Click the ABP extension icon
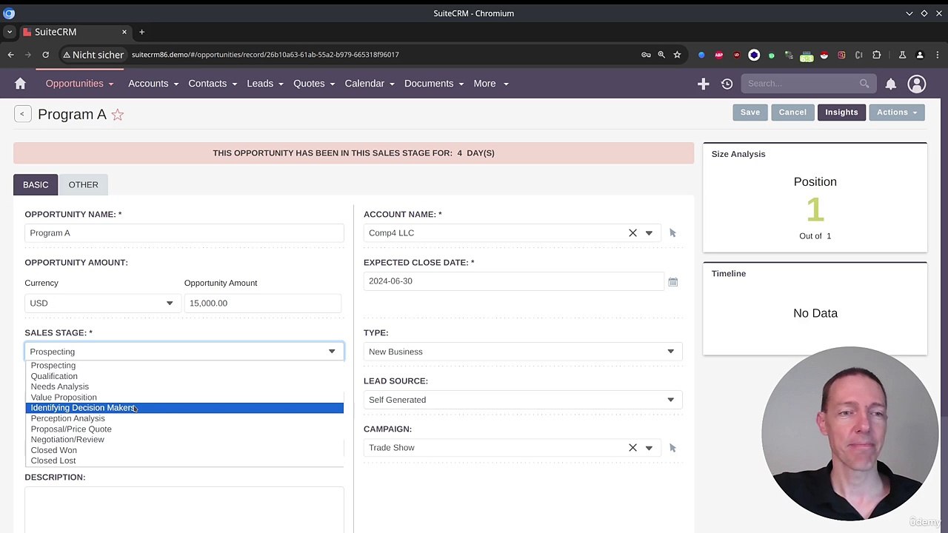The height and width of the screenshot is (533, 948). coord(718,55)
